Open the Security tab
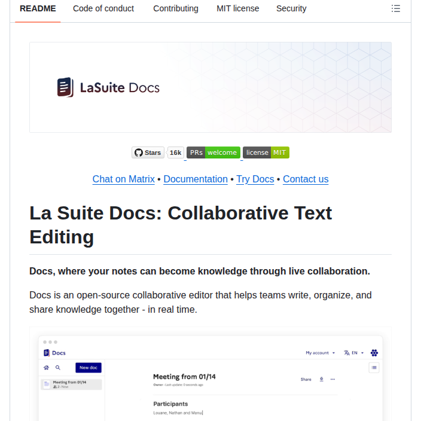The width and height of the screenshot is (421, 421). (291, 8)
